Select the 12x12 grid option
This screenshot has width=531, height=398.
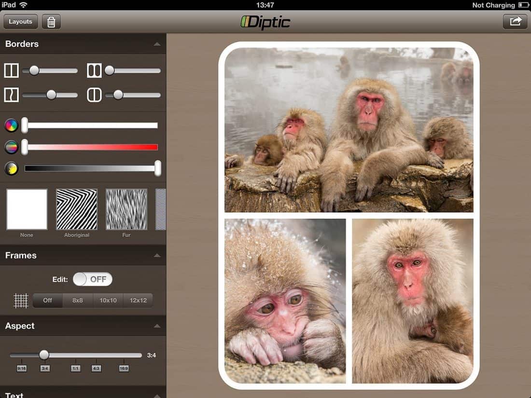[138, 300]
